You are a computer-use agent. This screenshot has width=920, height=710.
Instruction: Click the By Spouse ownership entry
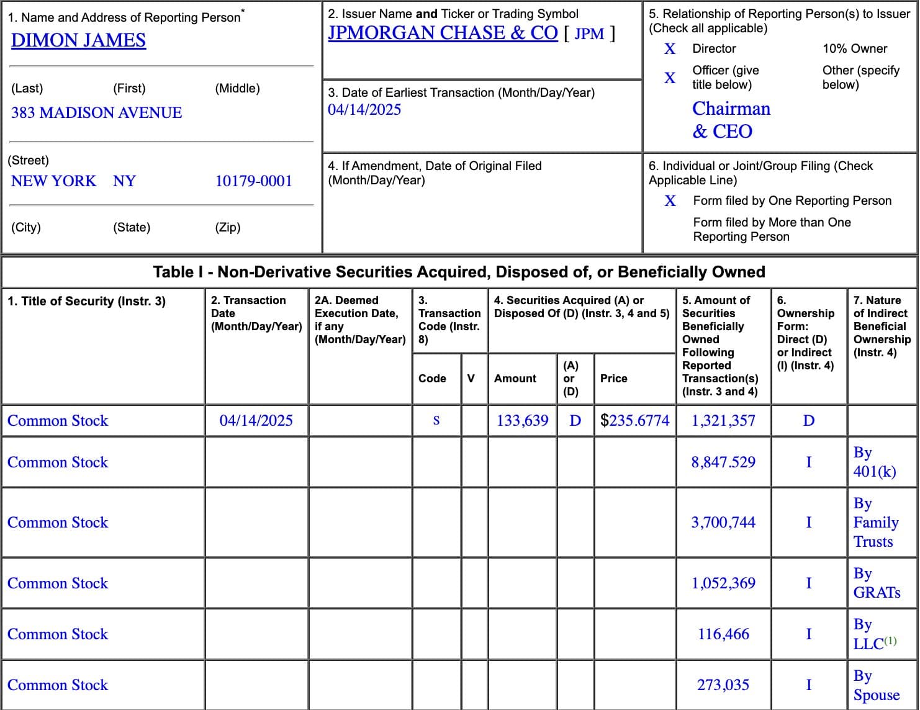pyautogui.click(x=876, y=685)
